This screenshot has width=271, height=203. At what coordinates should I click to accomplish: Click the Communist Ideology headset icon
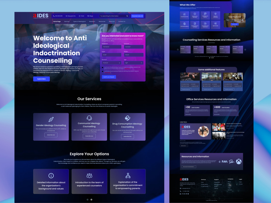click(89, 118)
